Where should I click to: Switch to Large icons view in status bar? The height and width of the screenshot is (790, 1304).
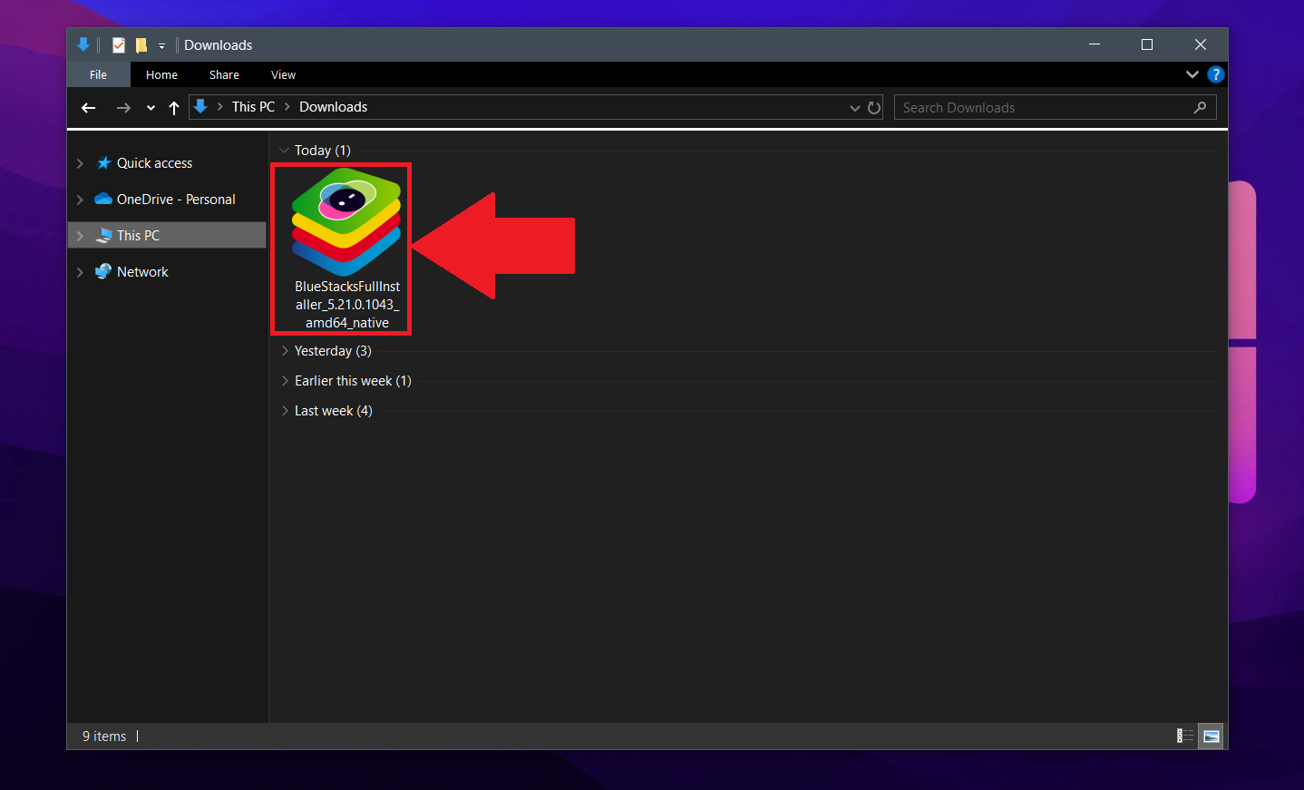click(x=1211, y=736)
